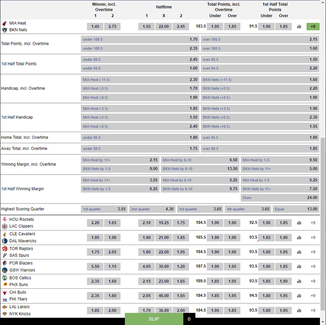Pick halftime draw 22.00 for Heat vs Nets

click(164, 27)
